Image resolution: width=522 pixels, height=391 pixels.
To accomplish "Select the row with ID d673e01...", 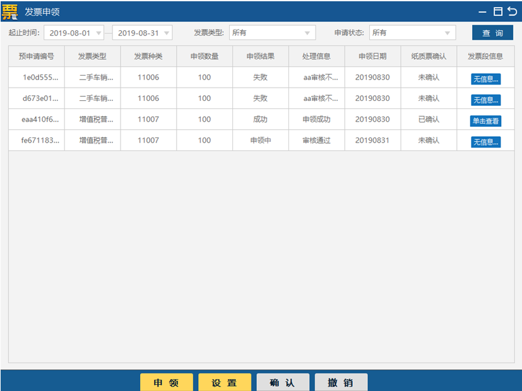I will coord(261,98).
